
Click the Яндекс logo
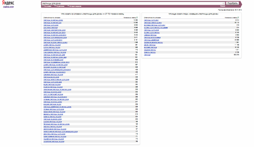pyautogui.click(x=8, y=3)
